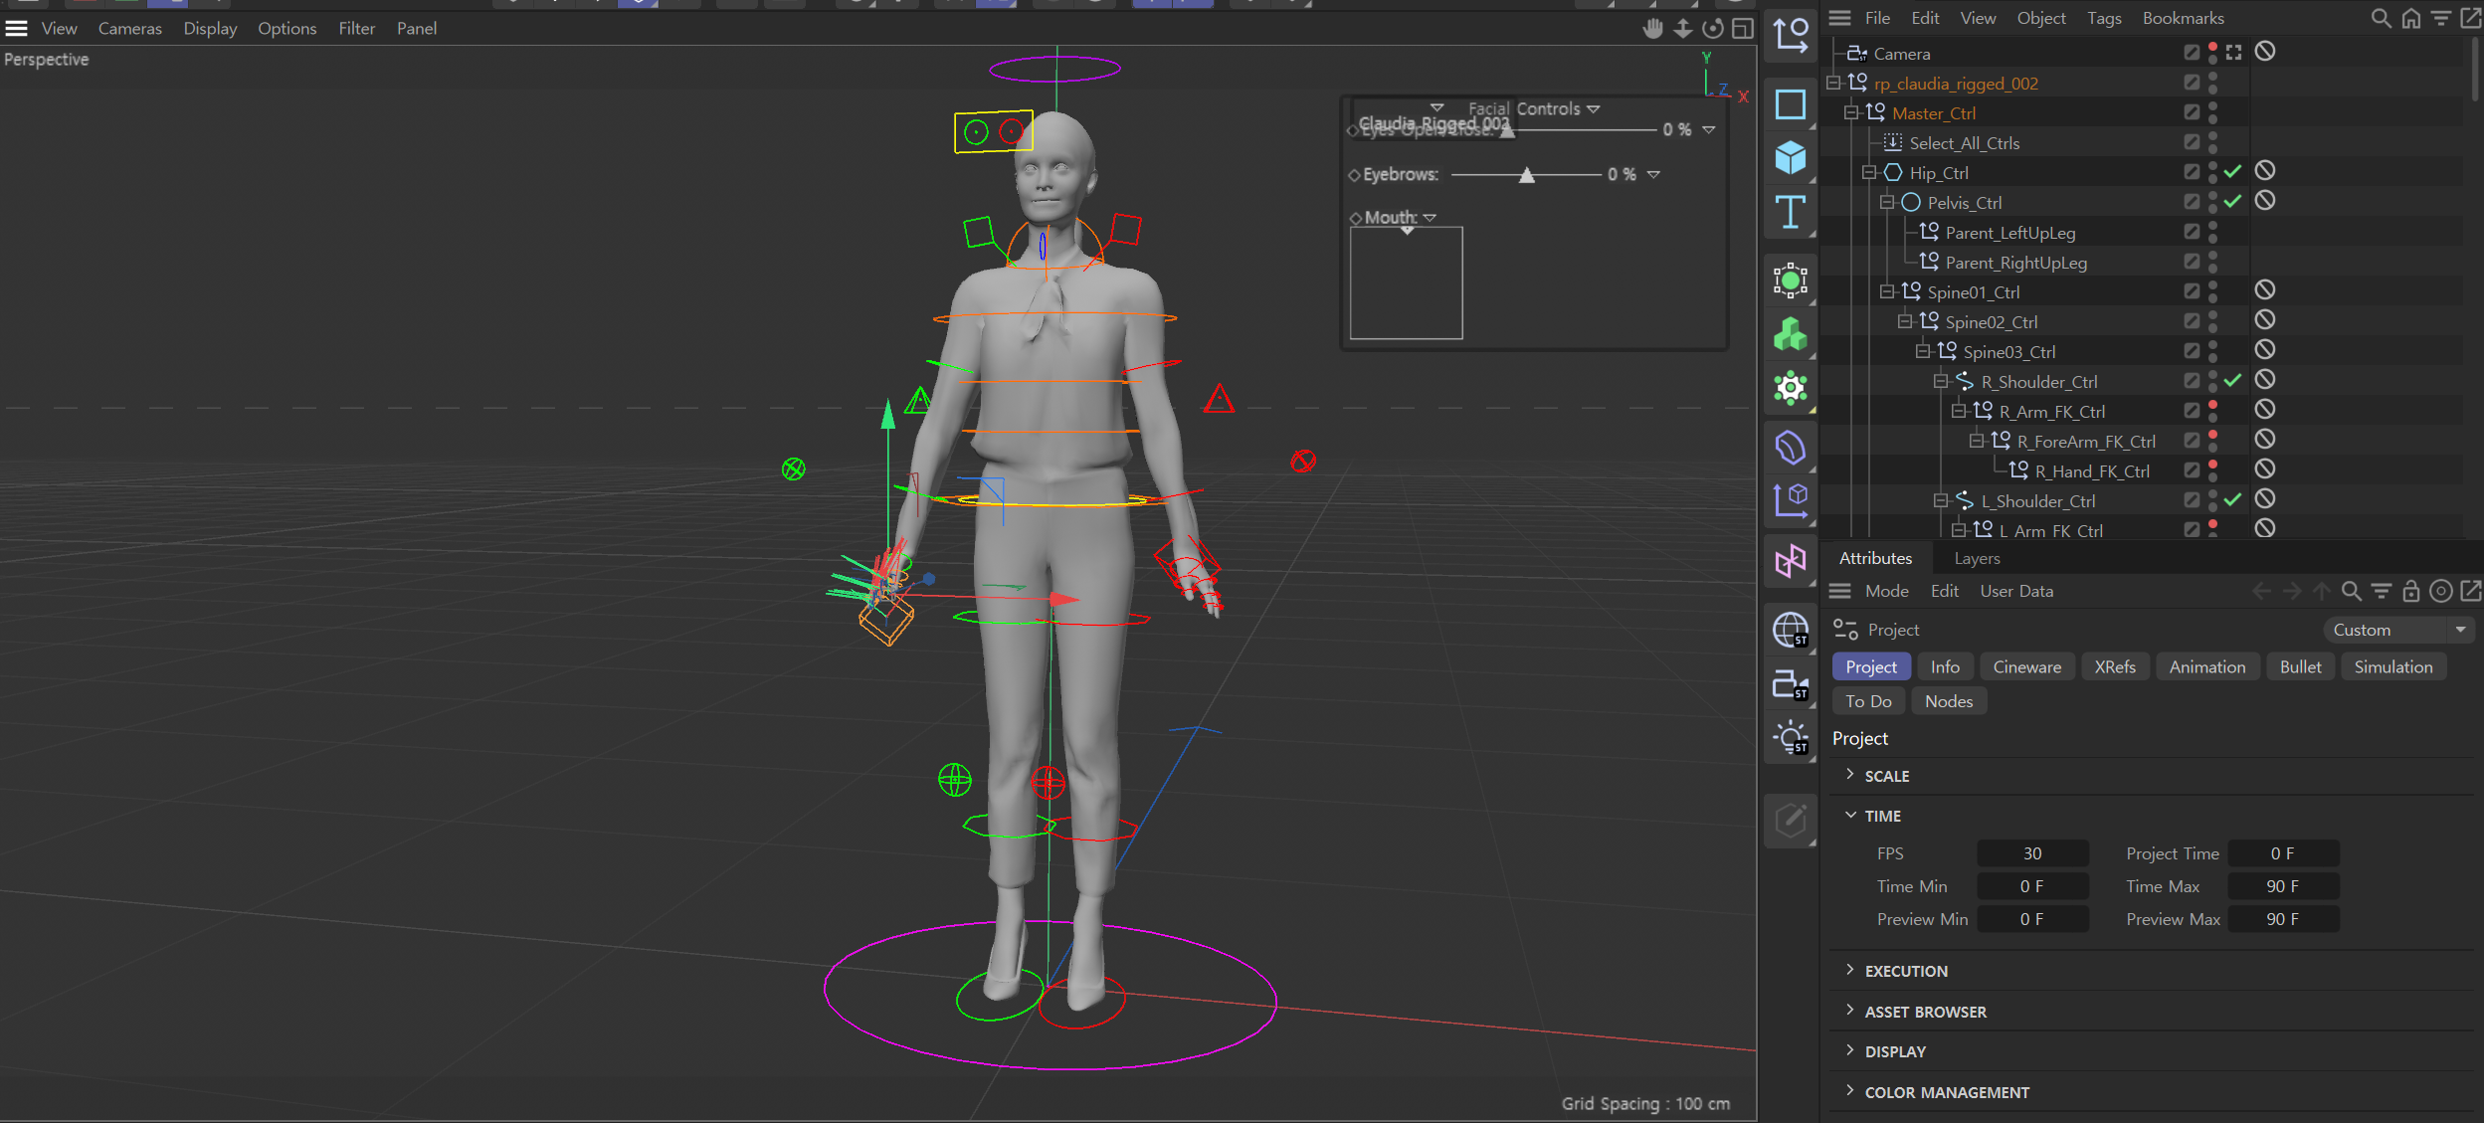Toggle Hip_Ctrl green enable checkmark

(x=2233, y=171)
